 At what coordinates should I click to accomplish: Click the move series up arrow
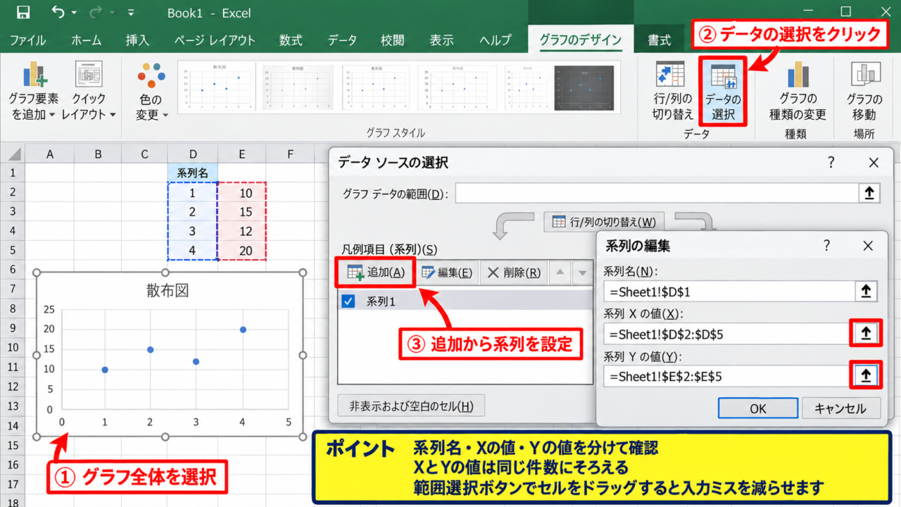(x=561, y=273)
